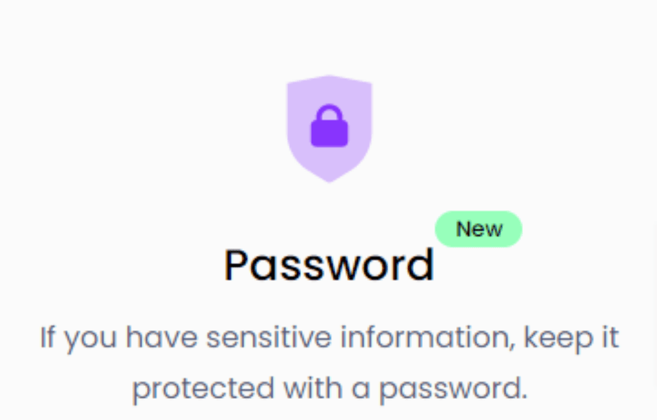Click the word 'information' in description
The width and height of the screenshot is (657, 420).
coord(427,338)
